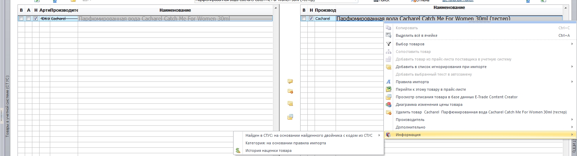
Task: Click the arrow of highlighted 'Информация' item
Action: point(572,135)
